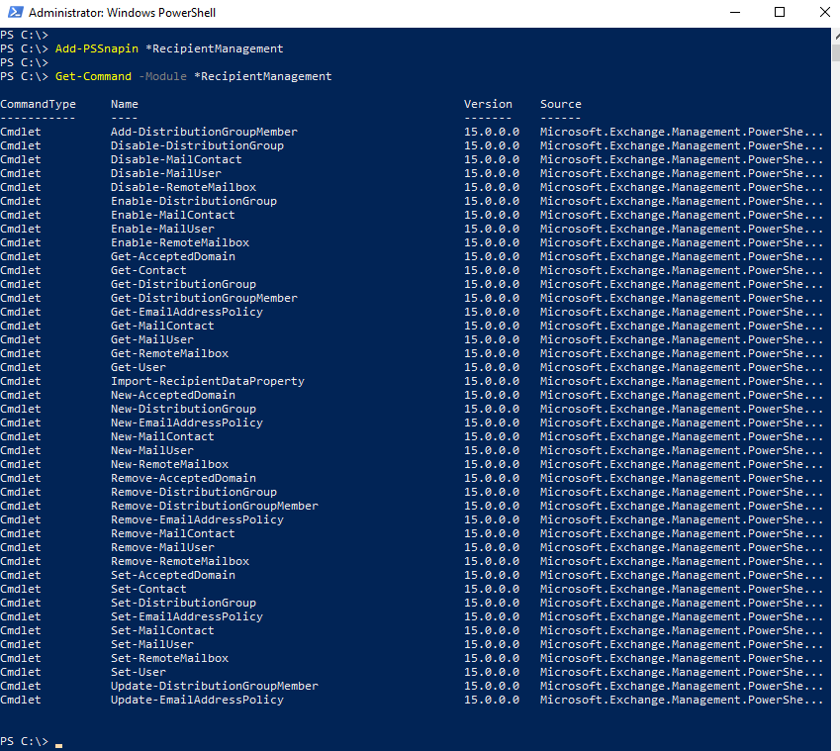The width and height of the screenshot is (840, 751).
Task: Click the PowerShell icon in the title bar
Action: coord(15,12)
